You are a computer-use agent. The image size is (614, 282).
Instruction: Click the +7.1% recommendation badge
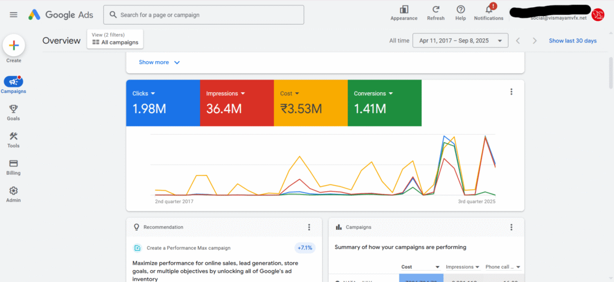[305, 248]
